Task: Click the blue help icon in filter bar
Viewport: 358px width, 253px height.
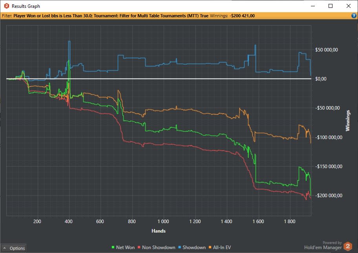Action: click(x=354, y=16)
